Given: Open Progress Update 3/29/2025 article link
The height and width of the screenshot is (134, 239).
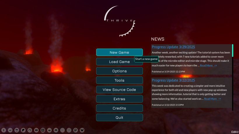Looking at the screenshot, I should coord(173,47).
